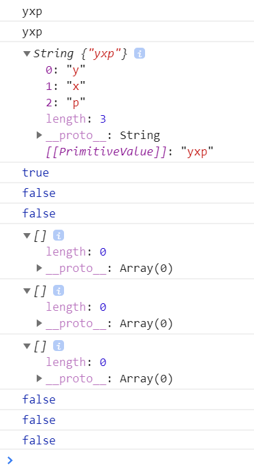
Task: Click the info icon beside the third empty array
Action: [x=59, y=346]
